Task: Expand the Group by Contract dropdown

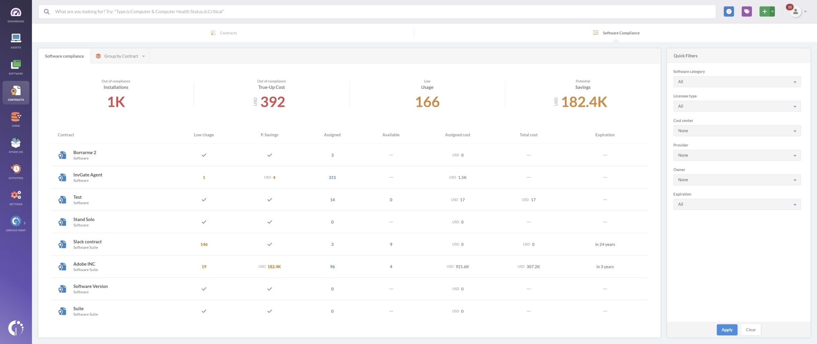Action: click(120, 56)
